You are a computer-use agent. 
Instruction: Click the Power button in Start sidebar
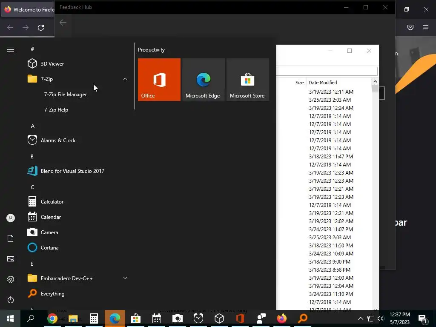pyautogui.click(x=11, y=300)
